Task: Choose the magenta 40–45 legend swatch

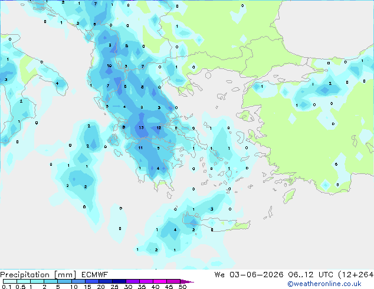Action: pyautogui.click(x=160, y=281)
